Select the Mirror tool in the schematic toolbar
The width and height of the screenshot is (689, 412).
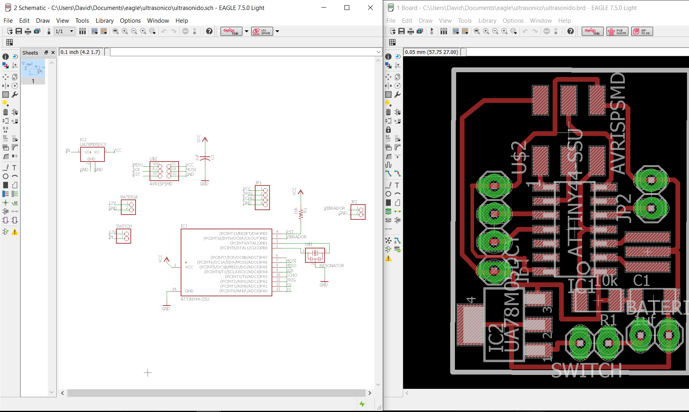pyautogui.click(x=6, y=86)
